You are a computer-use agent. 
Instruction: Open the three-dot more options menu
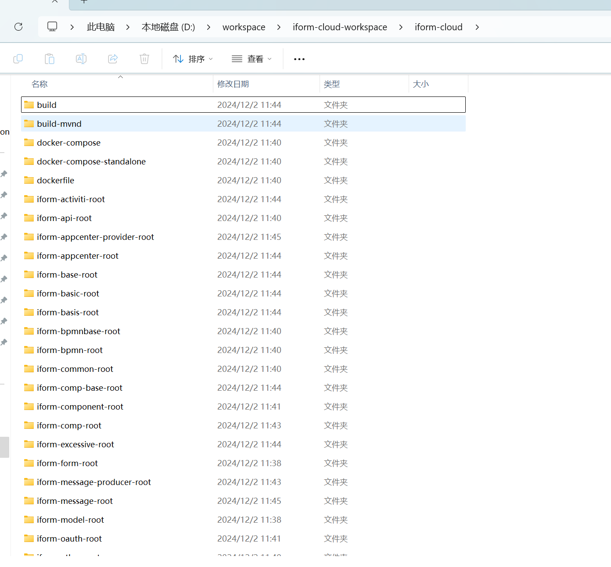point(299,59)
